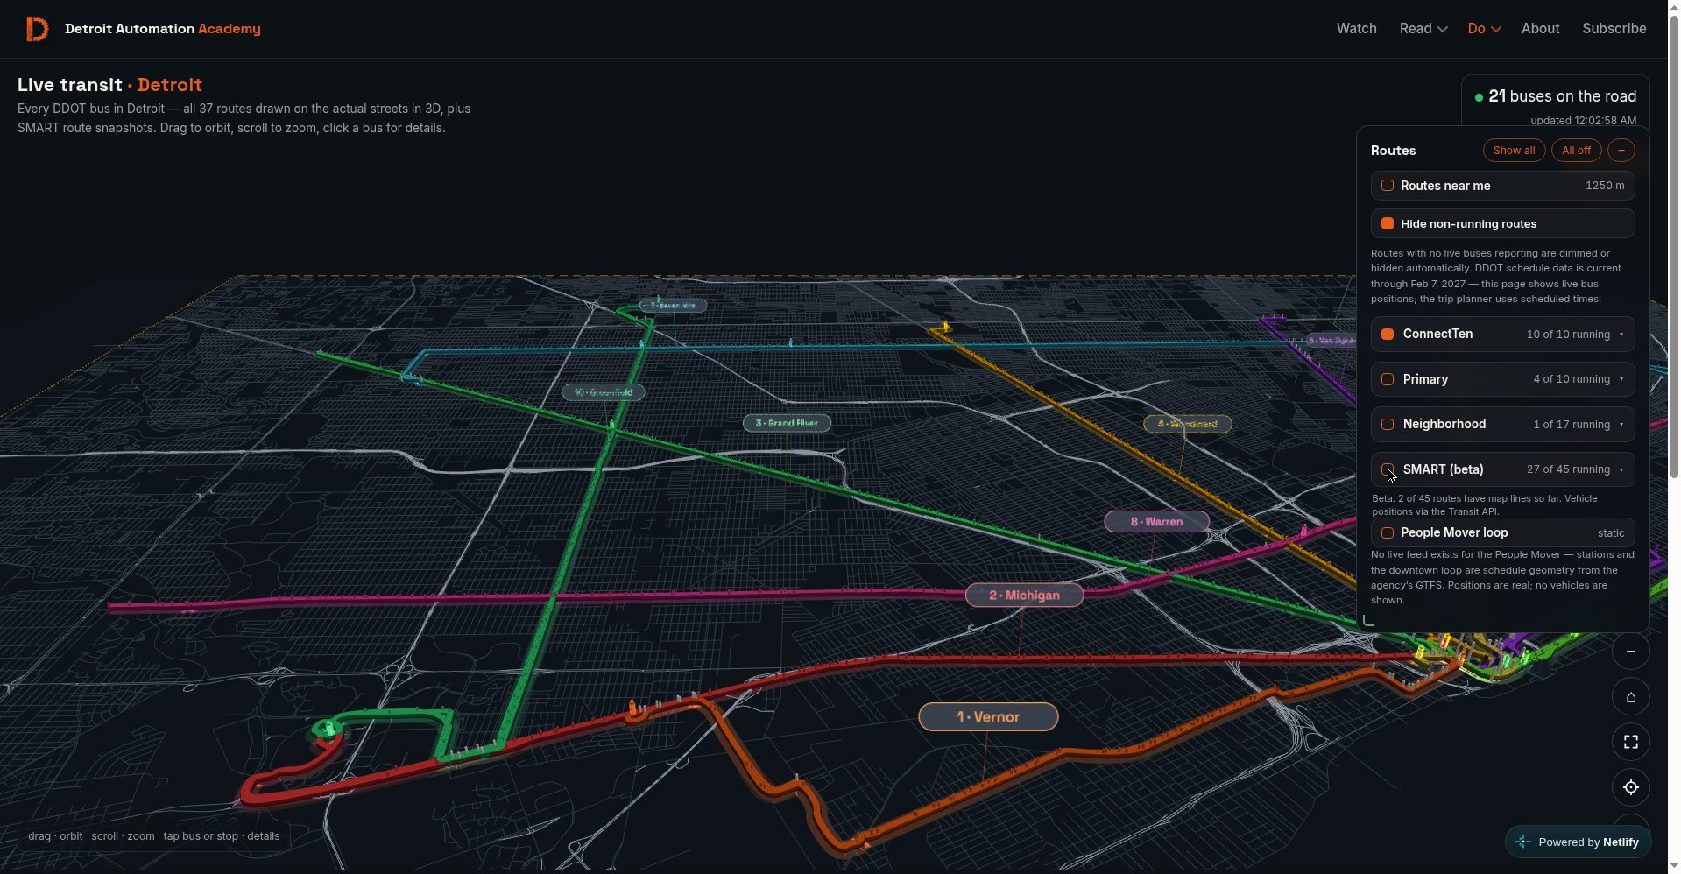Image resolution: width=1681 pixels, height=874 pixels.
Task: Click the updated 12:02:58 AM timestamp
Action: [1583, 121]
